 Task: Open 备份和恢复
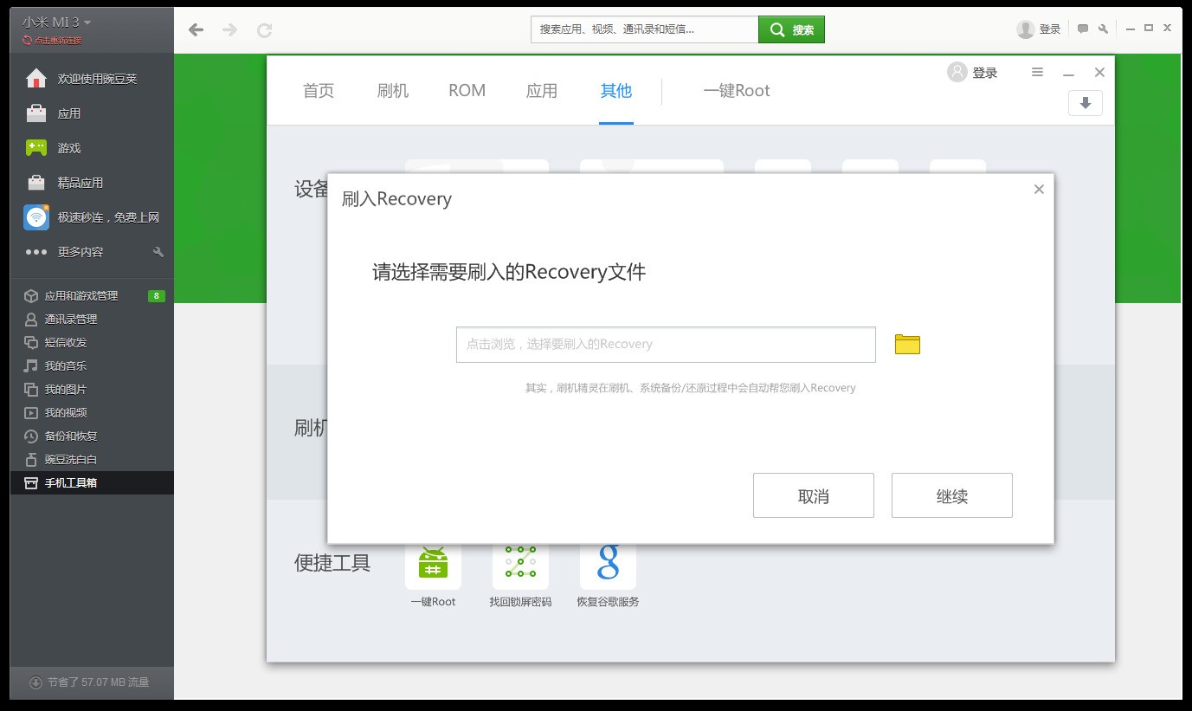(92, 436)
